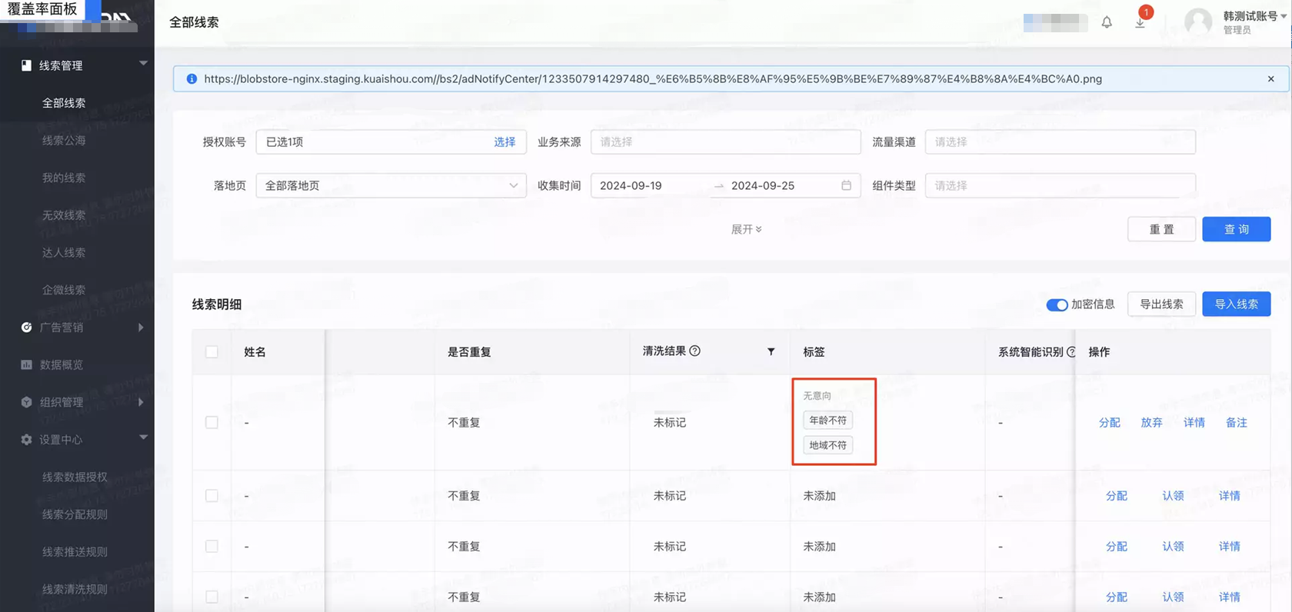The height and width of the screenshot is (612, 1292).
Task: Open 线索公海 menu item
Action: coord(64,140)
